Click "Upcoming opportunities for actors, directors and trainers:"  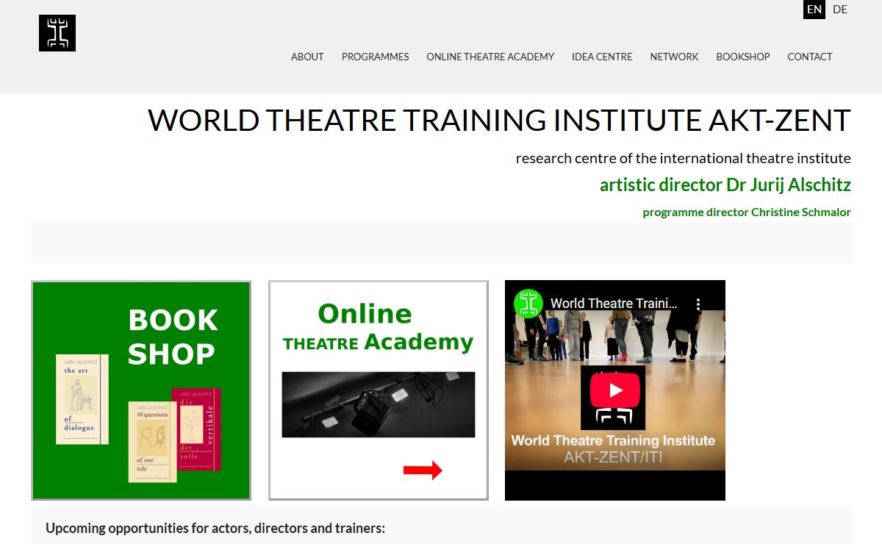point(215,528)
